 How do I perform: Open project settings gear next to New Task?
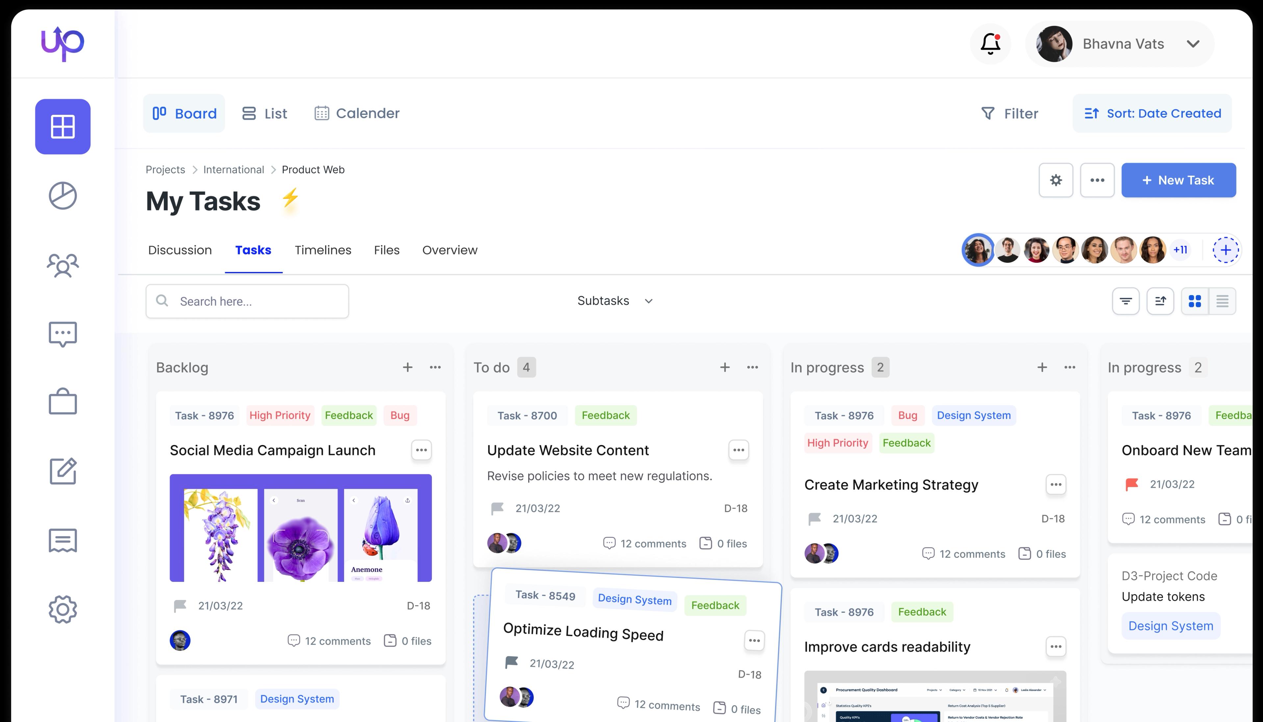(1056, 180)
